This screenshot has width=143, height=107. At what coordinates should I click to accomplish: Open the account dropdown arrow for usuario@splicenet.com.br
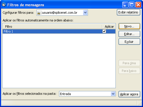pos(85,13)
